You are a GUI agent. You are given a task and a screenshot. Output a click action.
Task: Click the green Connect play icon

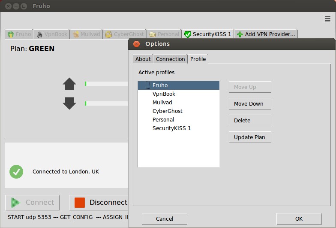(x=16, y=203)
